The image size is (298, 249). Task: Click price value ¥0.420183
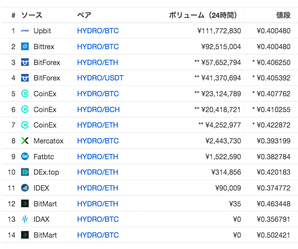274,172
